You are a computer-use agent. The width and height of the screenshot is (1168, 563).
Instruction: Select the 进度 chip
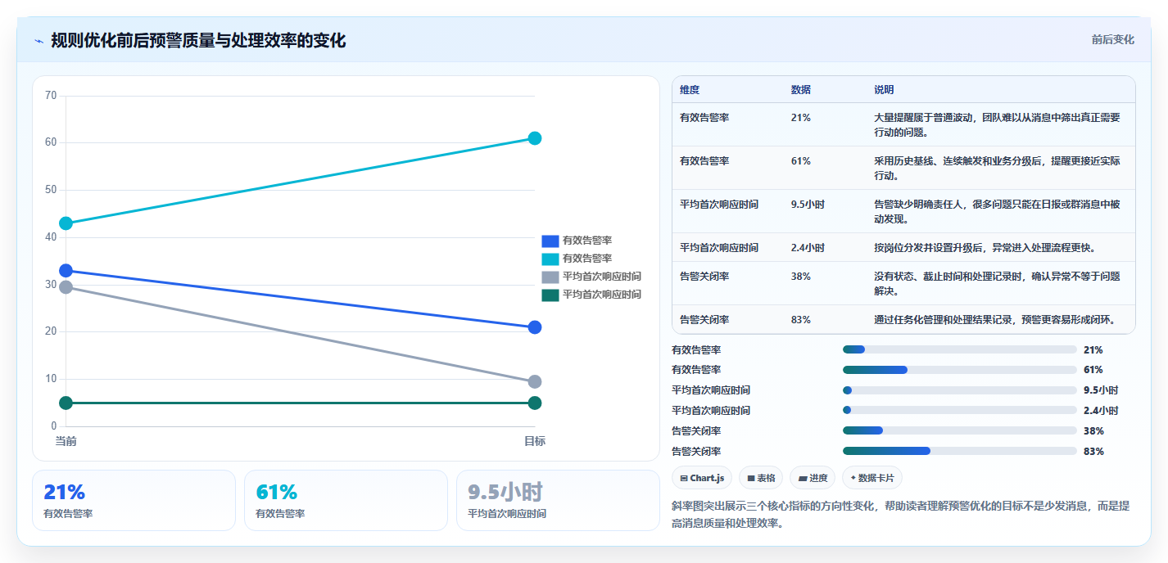click(813, 478)
